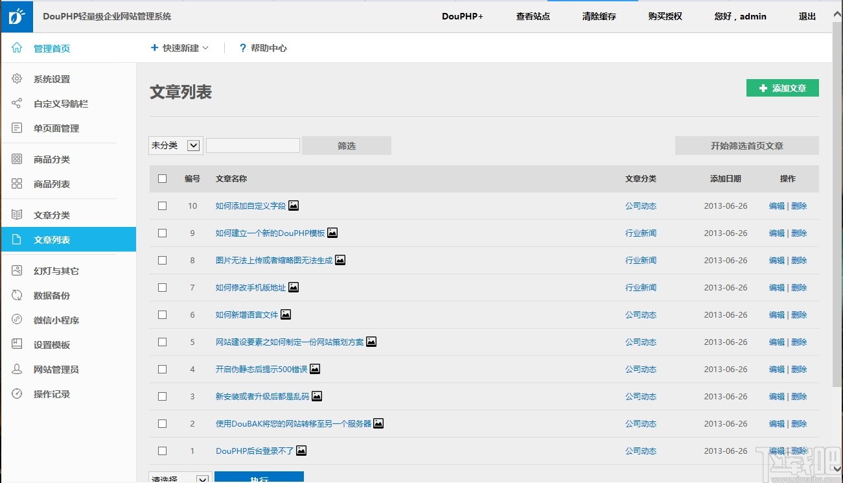Open article 网站建设要素之如何制定一份网站策划方案
843x483 pixels.
[290, 342]
